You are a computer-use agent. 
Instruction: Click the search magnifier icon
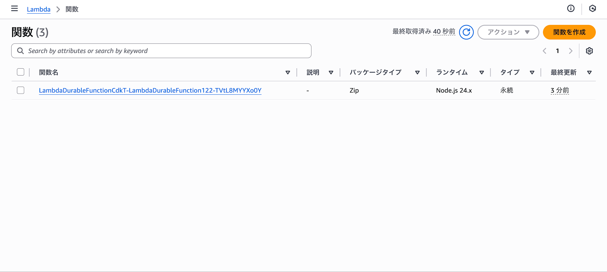pos(20,51)
